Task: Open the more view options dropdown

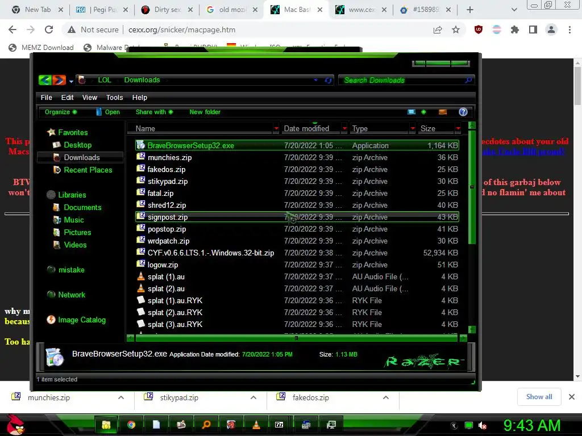Action: 423,112
